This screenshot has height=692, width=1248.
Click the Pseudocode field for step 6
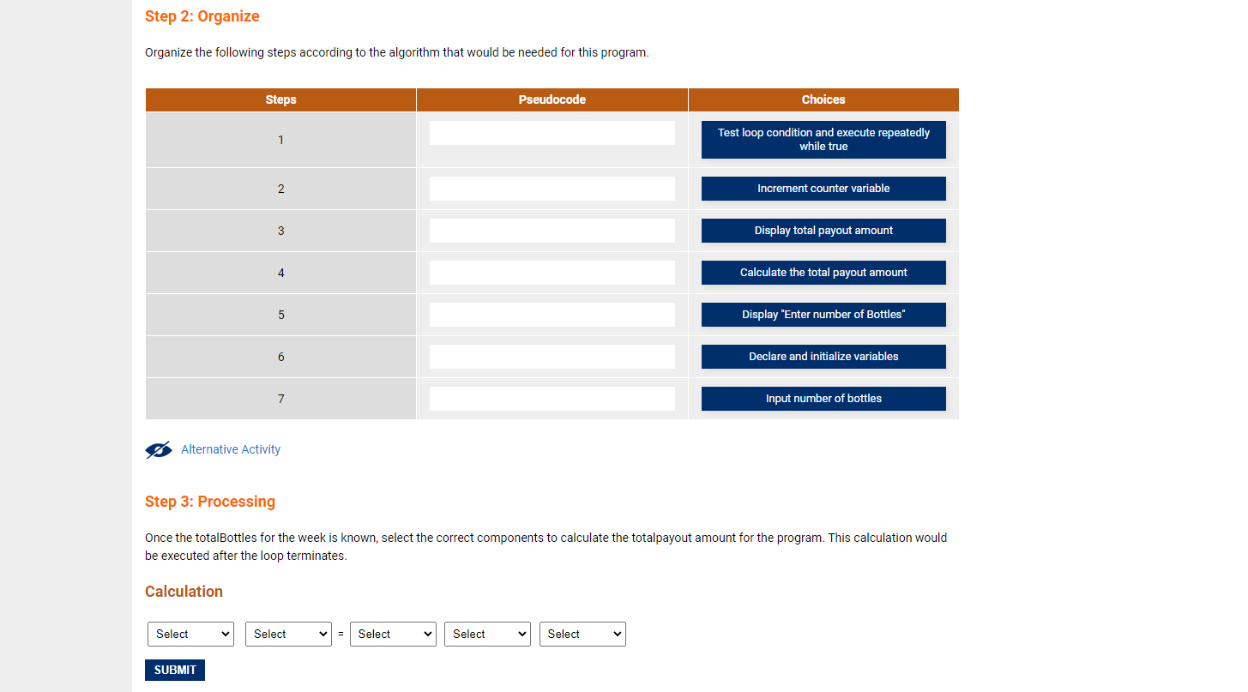pyautogui.click(x=552, y=357)
